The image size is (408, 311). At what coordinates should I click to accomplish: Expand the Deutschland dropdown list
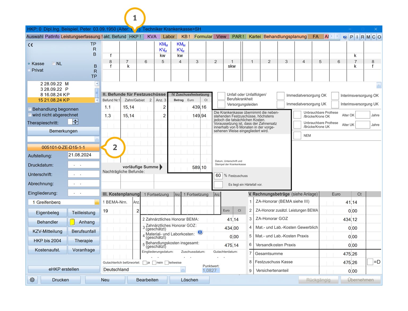tap(183, 270)
